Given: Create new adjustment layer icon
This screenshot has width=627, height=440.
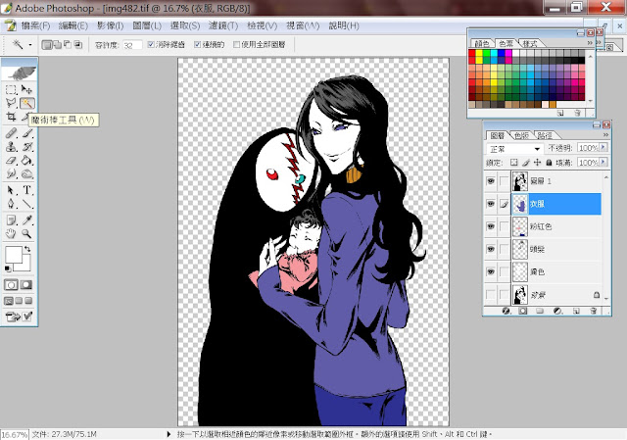Looking at the screenshot, I should pos(557,311).
